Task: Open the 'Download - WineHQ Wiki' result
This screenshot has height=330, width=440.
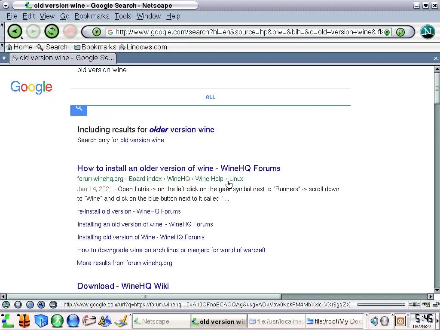Action: [x=123, y=286]
